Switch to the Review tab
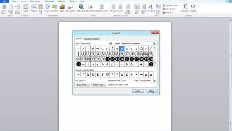 click(72, 1)
